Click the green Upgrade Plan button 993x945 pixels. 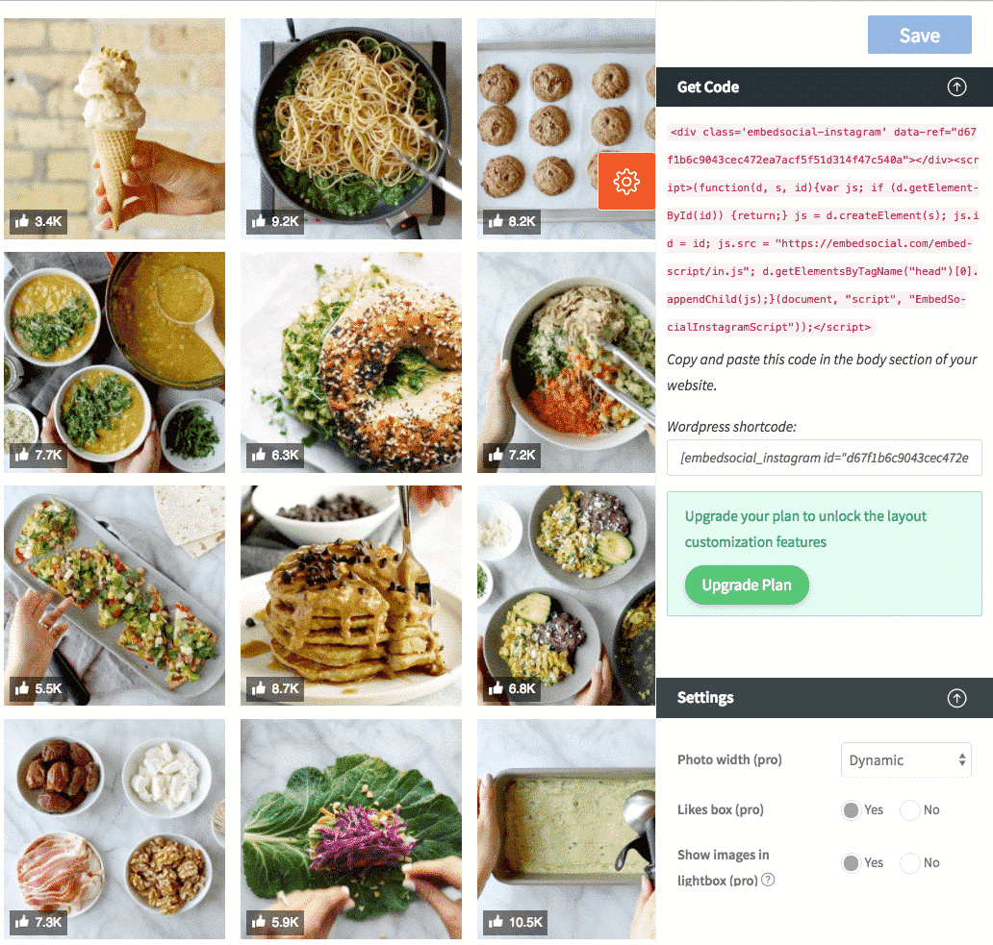coord(747,584)
